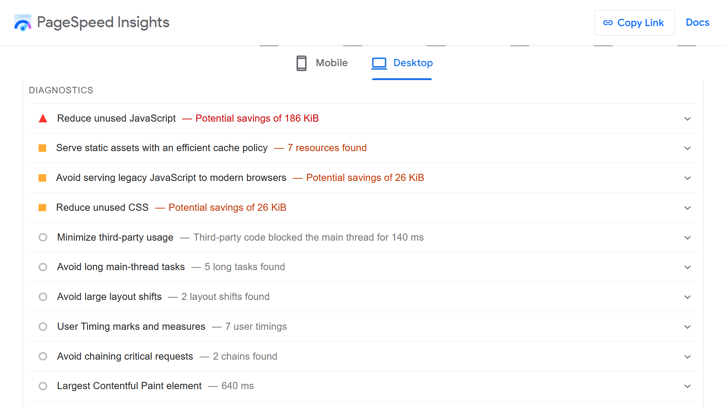Screen dimensions: 726x408
Task: Switch to the Mobile tab
Action: click(x=322, y=63)
